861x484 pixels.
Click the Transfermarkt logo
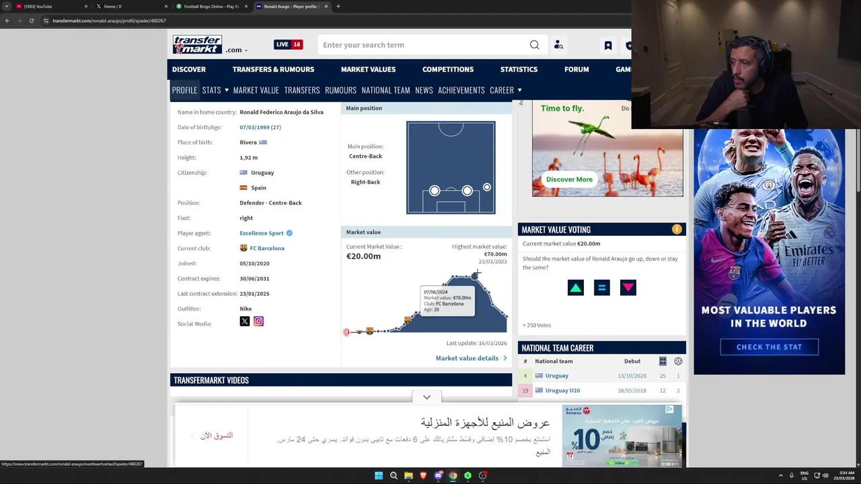point(197,44)
